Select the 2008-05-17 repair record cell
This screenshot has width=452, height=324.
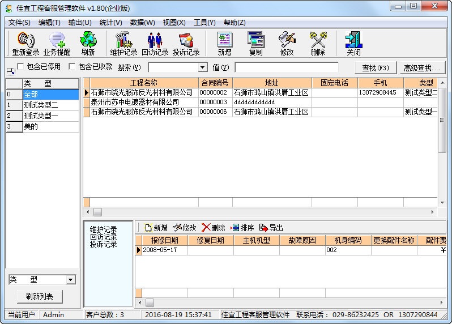165,250
